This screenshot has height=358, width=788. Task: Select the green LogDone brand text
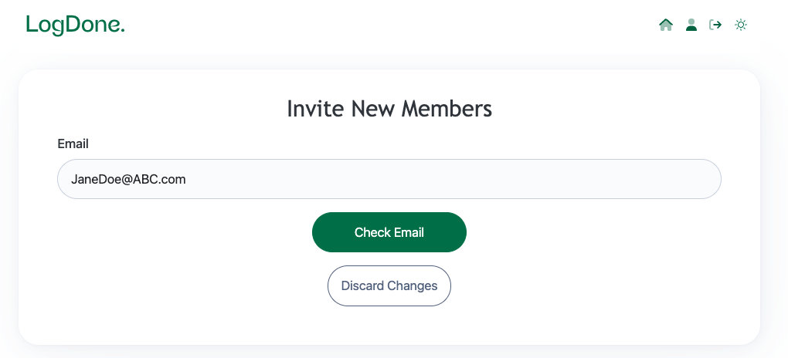(75, 25)
